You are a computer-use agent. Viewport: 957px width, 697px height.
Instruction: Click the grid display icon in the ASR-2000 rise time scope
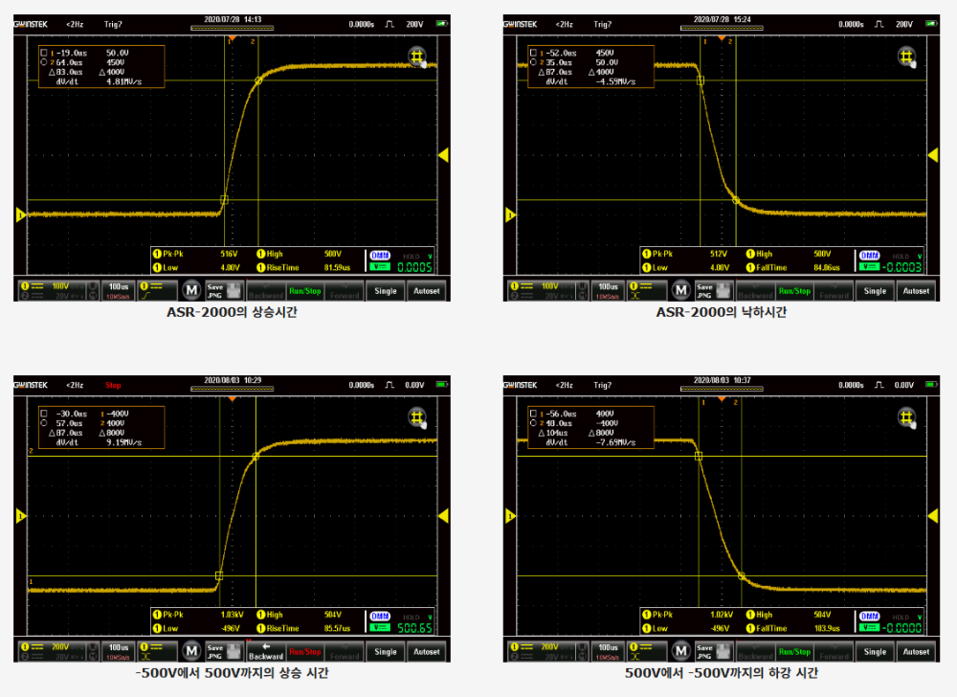417,57
